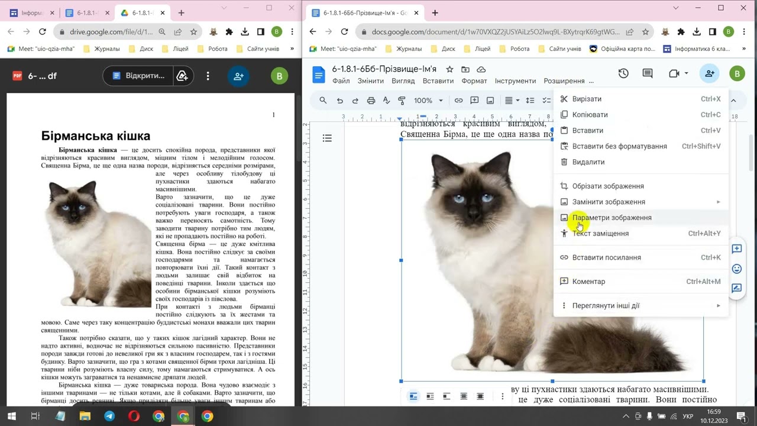The height and width of the screenshot is (426, 757).
Task: Open Журналы bookmark in left Chrome window
Action: pyautogui.click(x=102, y=49)
